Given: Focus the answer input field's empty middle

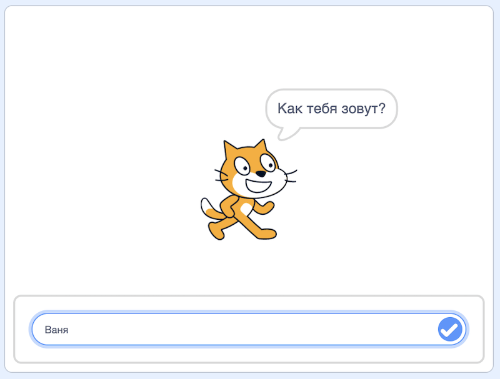Looking at the screenshot, I should [250, 330].
